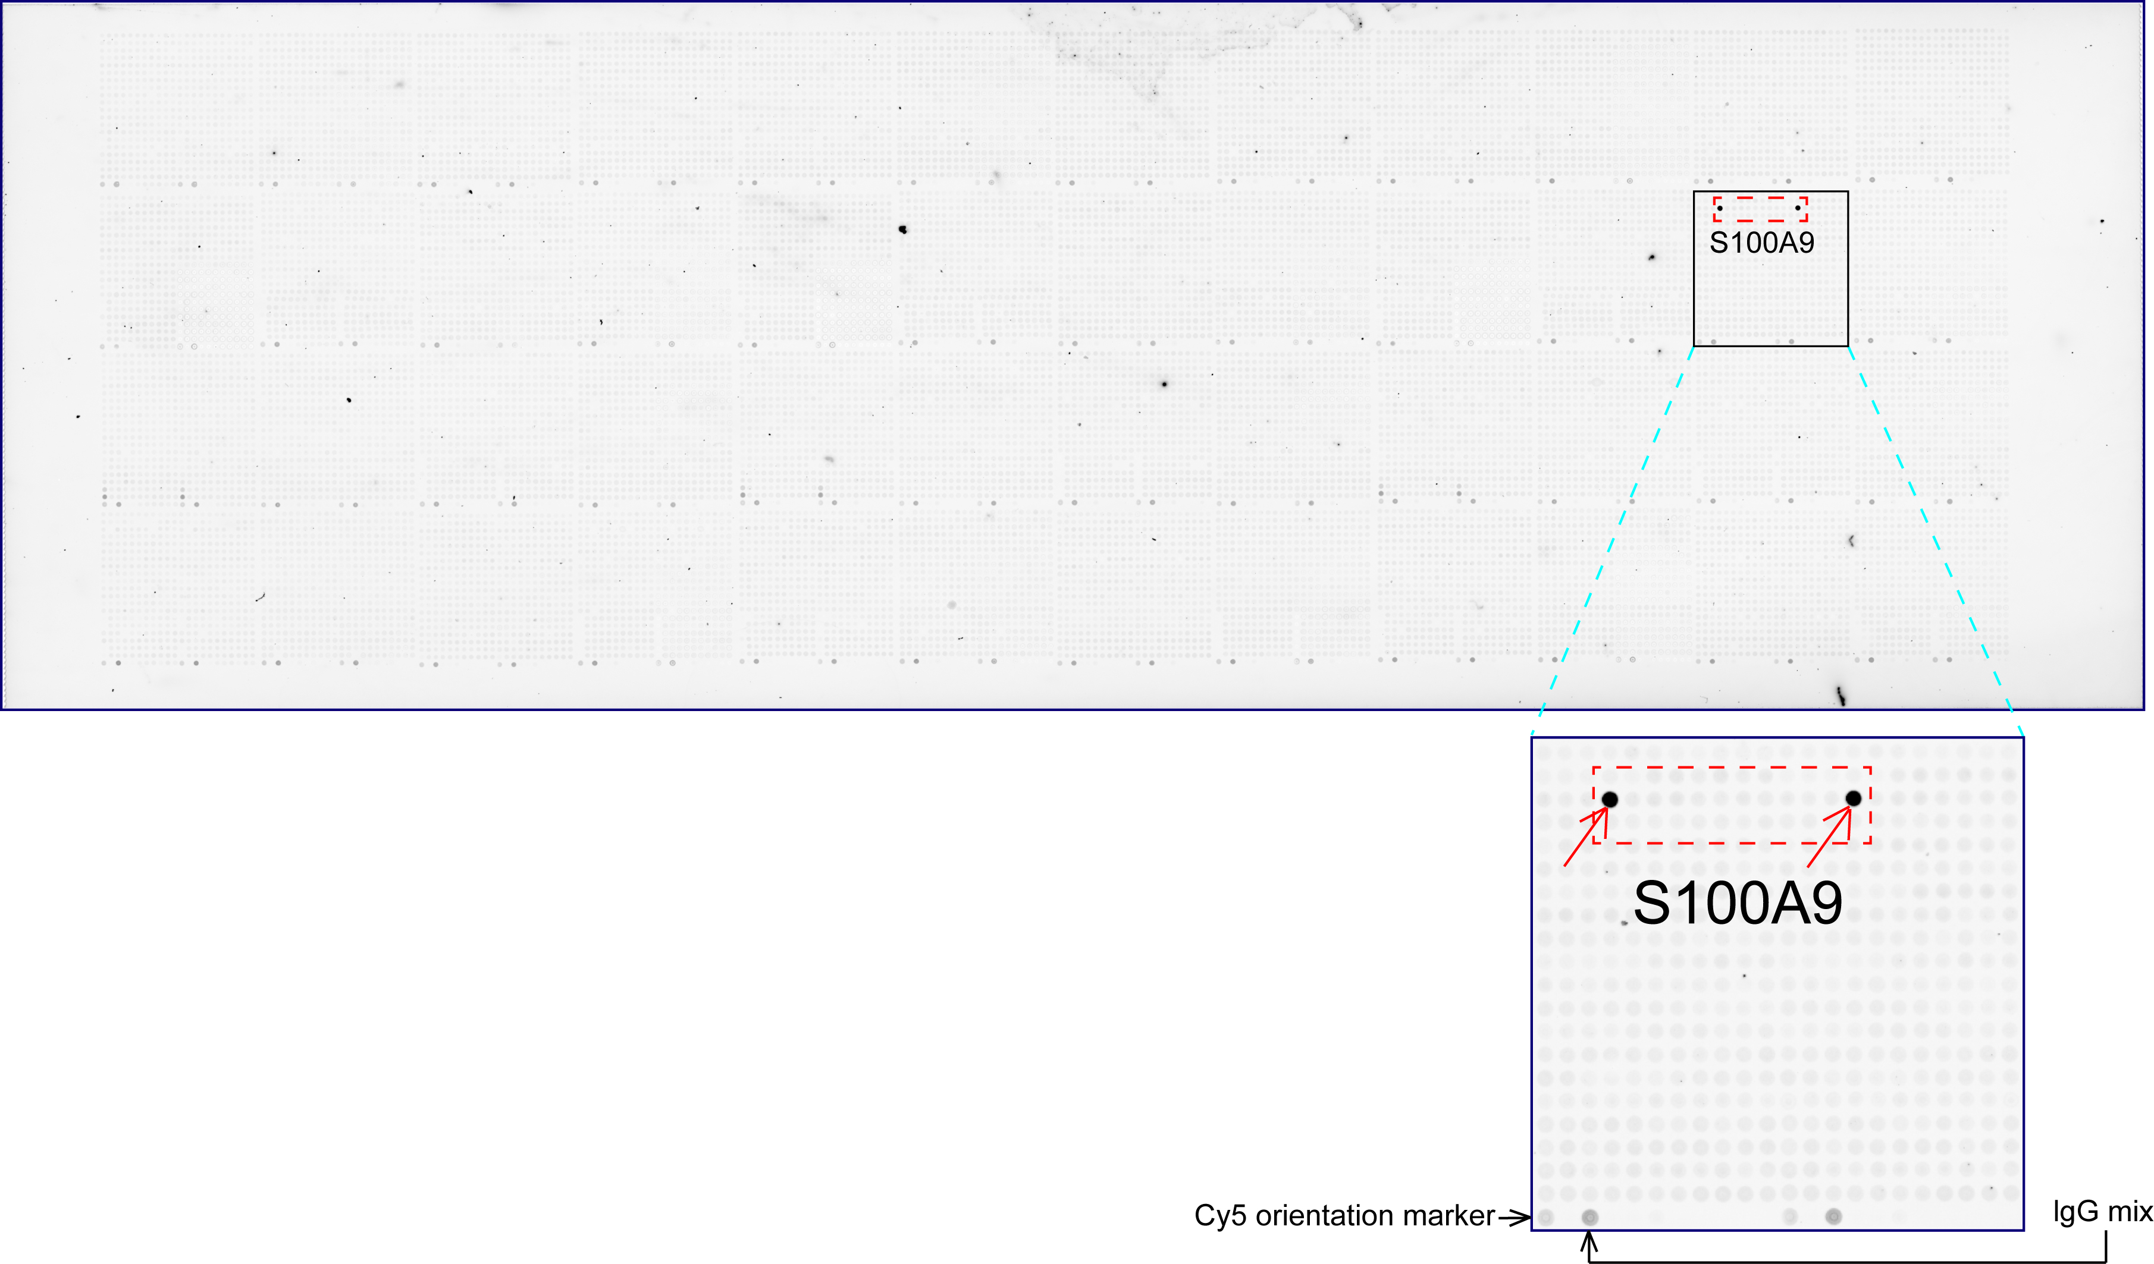Click the small S100A9 label on the full array
2154x1264 pixels.
coord(1761,243)
